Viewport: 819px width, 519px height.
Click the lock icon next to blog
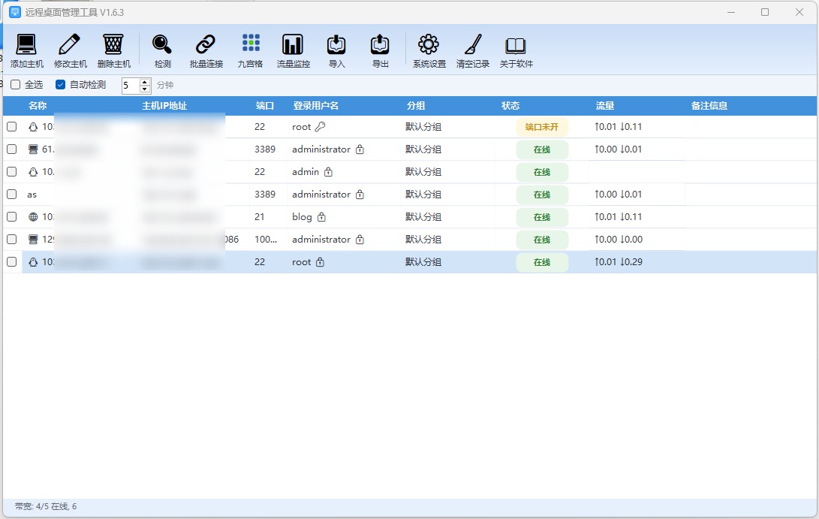(321, 217)
